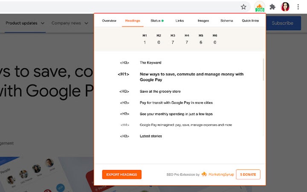
Task: Switch to the Schema tab
Action: (226, 20)
